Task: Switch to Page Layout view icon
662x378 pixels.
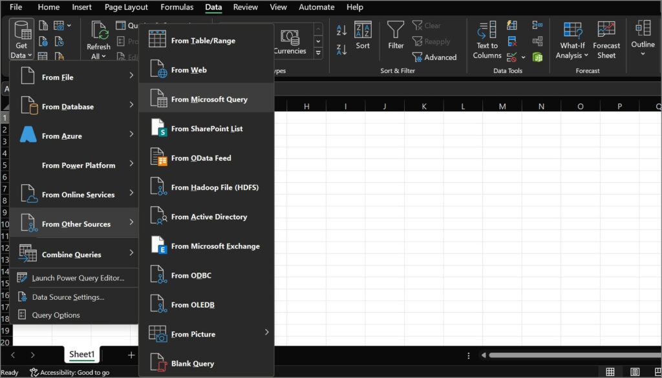Action: (635, 372)
